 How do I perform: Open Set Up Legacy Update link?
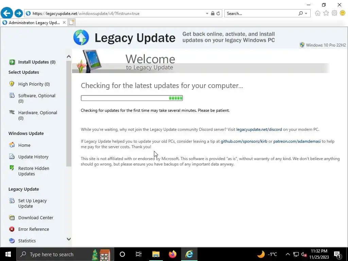pyautogui.click(x=32, y=203)
